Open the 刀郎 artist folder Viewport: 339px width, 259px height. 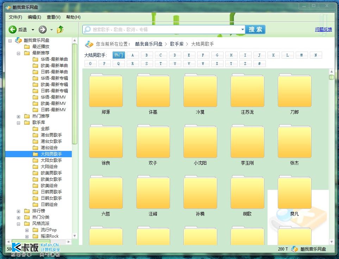294,91
